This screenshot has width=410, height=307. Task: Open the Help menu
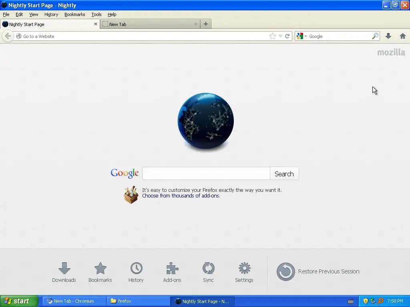click(112, 14)
